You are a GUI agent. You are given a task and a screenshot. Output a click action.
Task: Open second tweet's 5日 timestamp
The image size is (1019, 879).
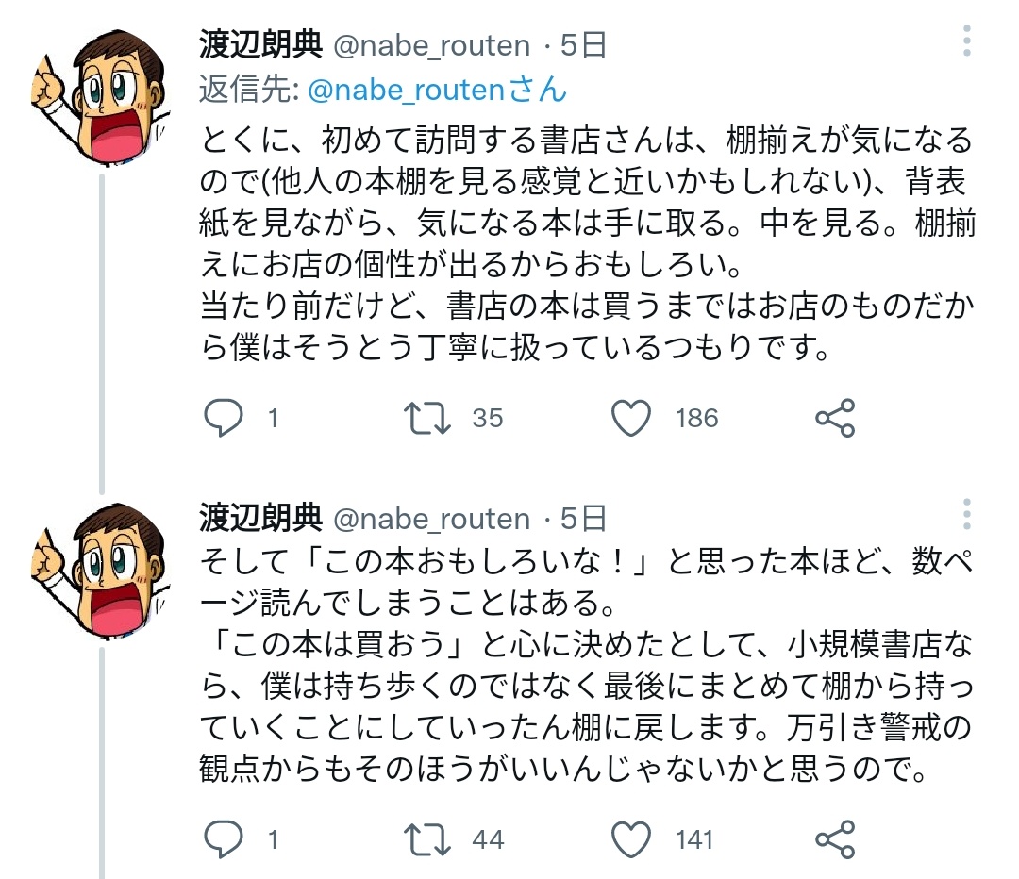tap(584, 518)
